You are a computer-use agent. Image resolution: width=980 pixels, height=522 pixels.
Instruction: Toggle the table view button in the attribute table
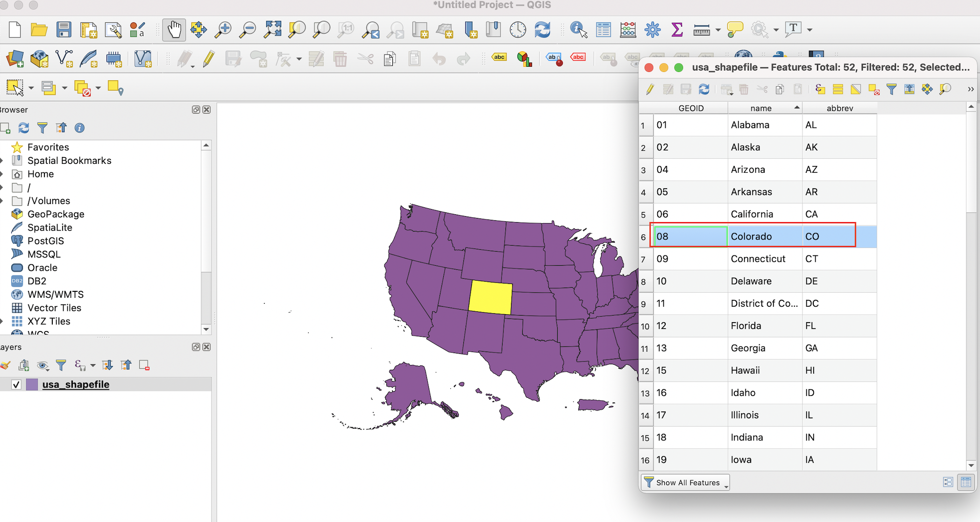point(966,482)
